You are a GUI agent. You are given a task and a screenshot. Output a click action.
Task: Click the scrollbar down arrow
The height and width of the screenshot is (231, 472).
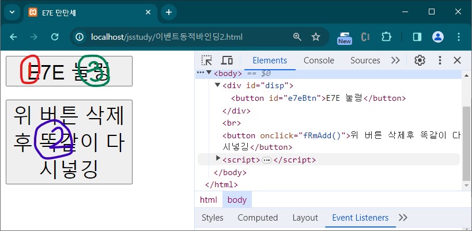[x=466, y=187]
